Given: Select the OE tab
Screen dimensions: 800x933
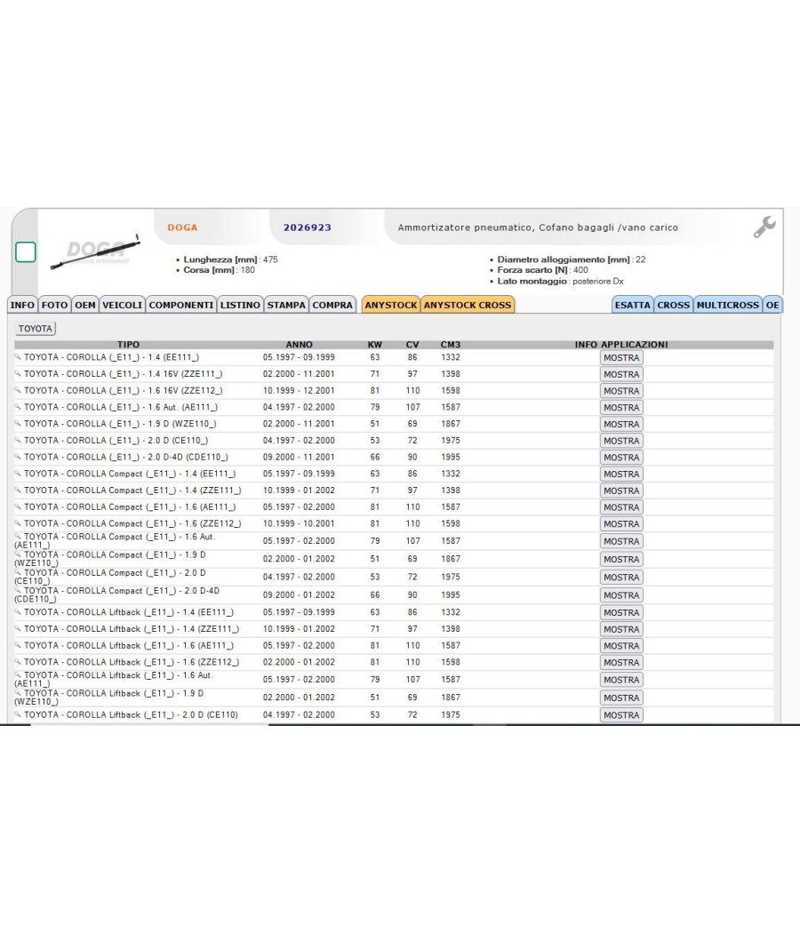Looking at the screenshot, I should click(772, 305).
